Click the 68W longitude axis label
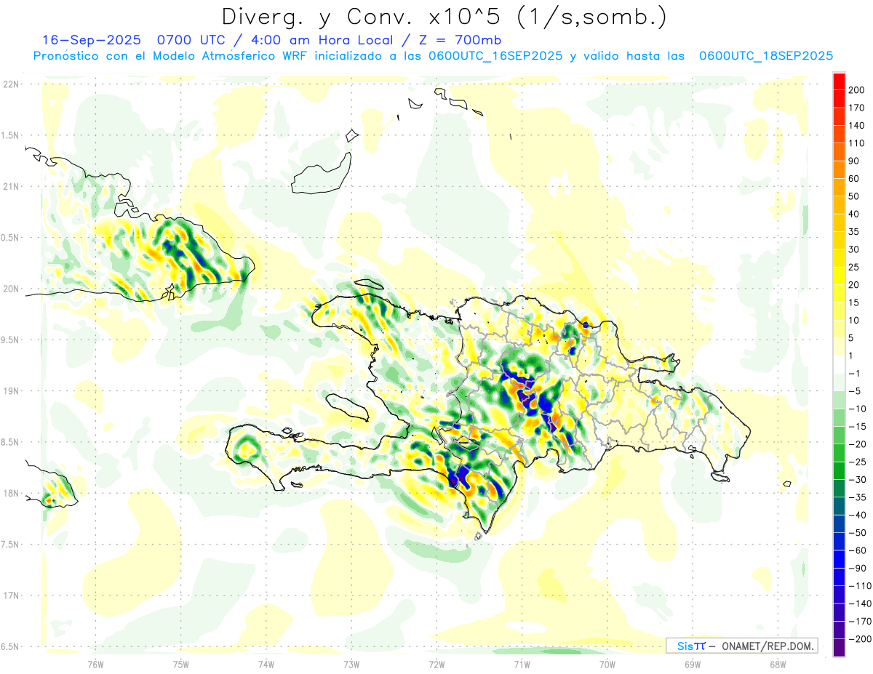873x674 pixels. tap(777, 663)
